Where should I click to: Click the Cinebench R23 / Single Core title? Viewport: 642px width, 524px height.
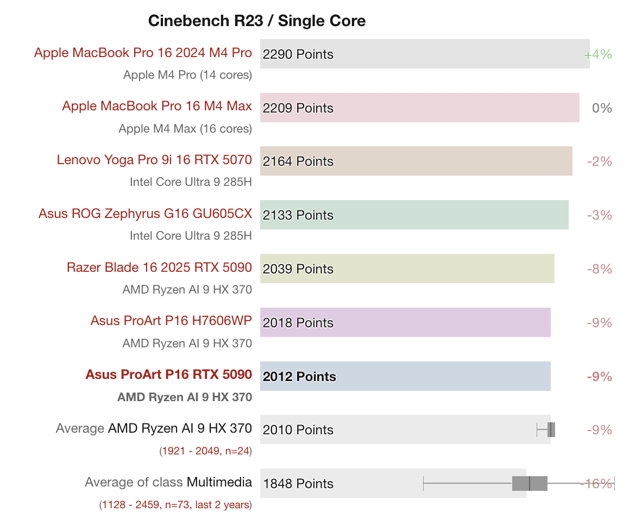[x=257, y=21]
